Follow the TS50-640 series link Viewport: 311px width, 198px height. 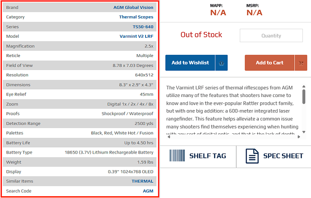coord(143,27)
